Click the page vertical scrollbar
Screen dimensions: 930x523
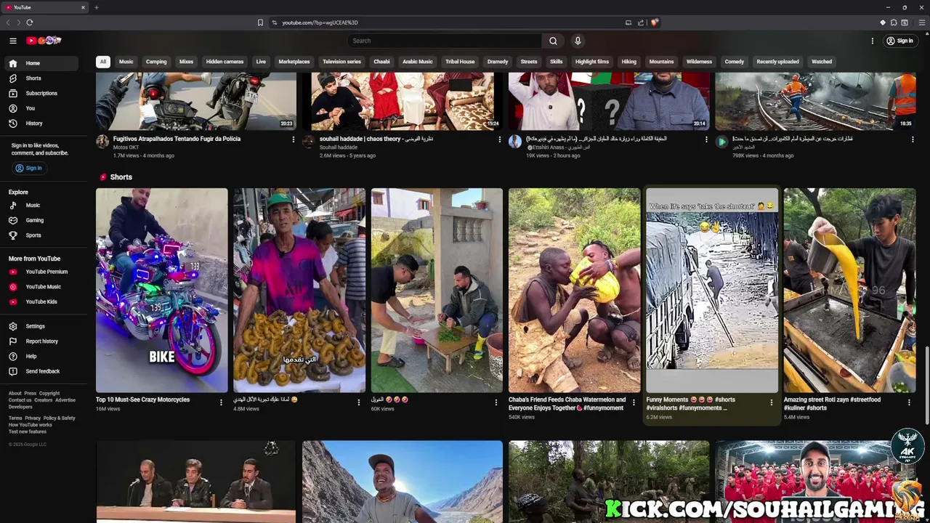[x=926, y=385]
